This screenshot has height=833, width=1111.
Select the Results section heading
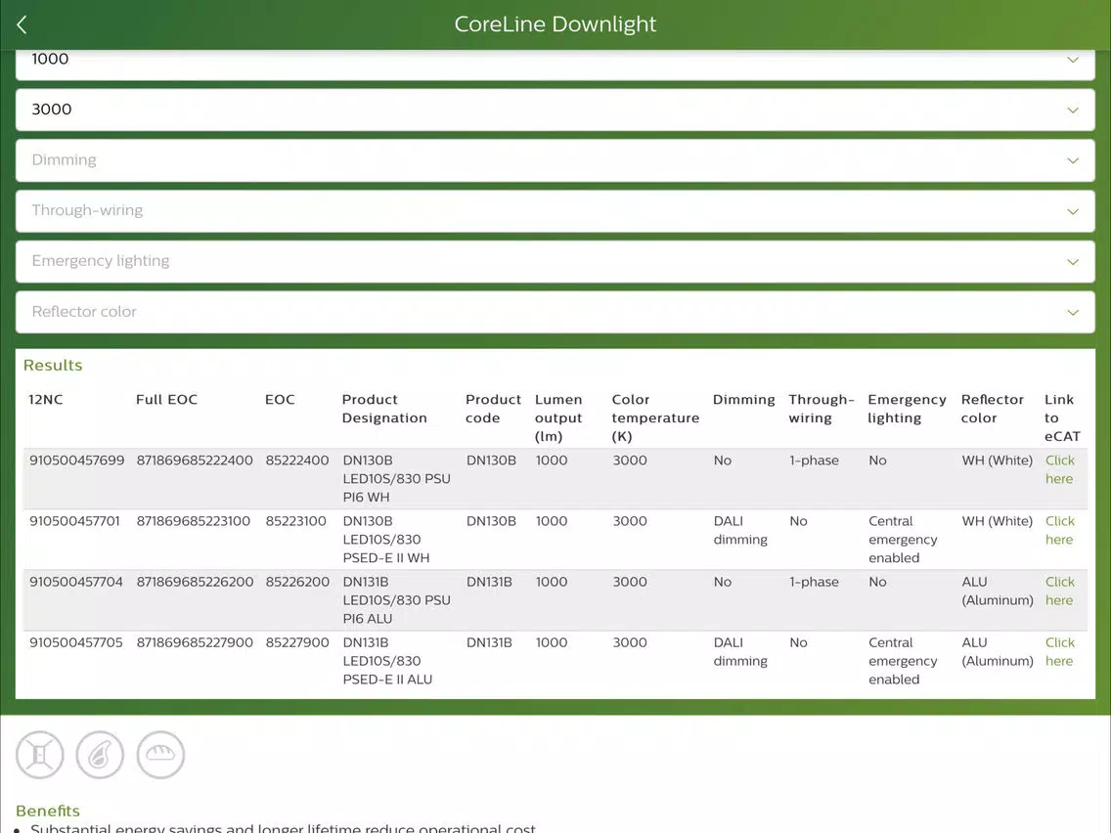pyautogui.click(x=53, y=366)
